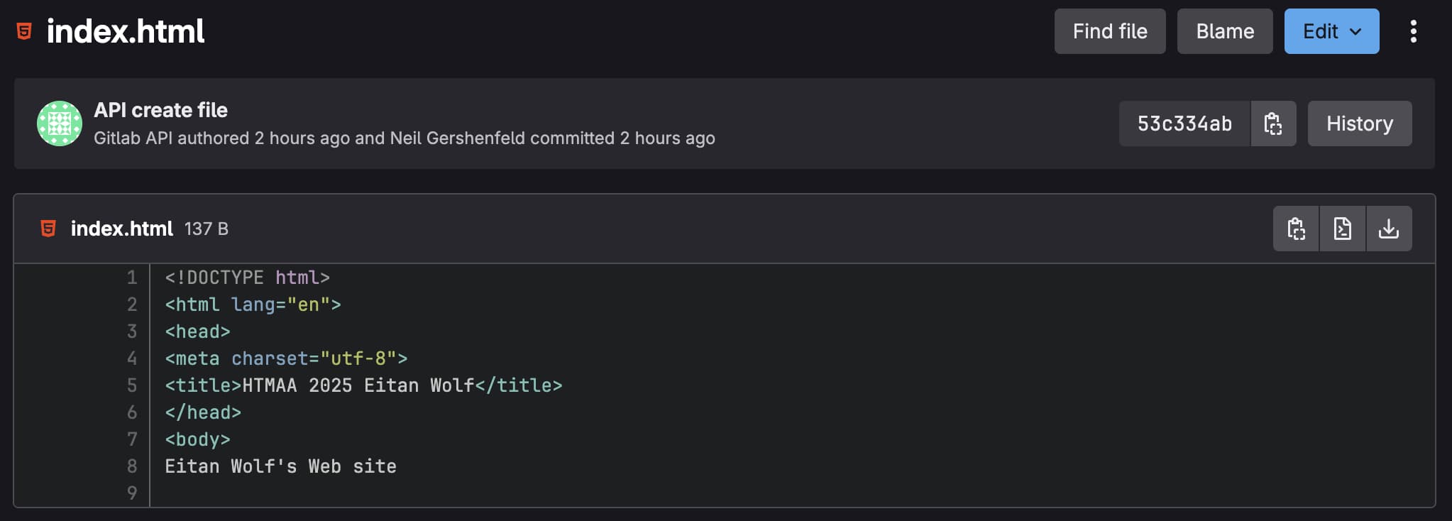Click the Find file button
1452x521 pixels.
[1109, 31]
